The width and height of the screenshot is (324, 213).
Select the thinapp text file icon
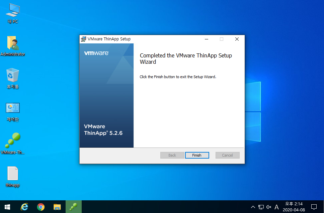pos(13,177)
